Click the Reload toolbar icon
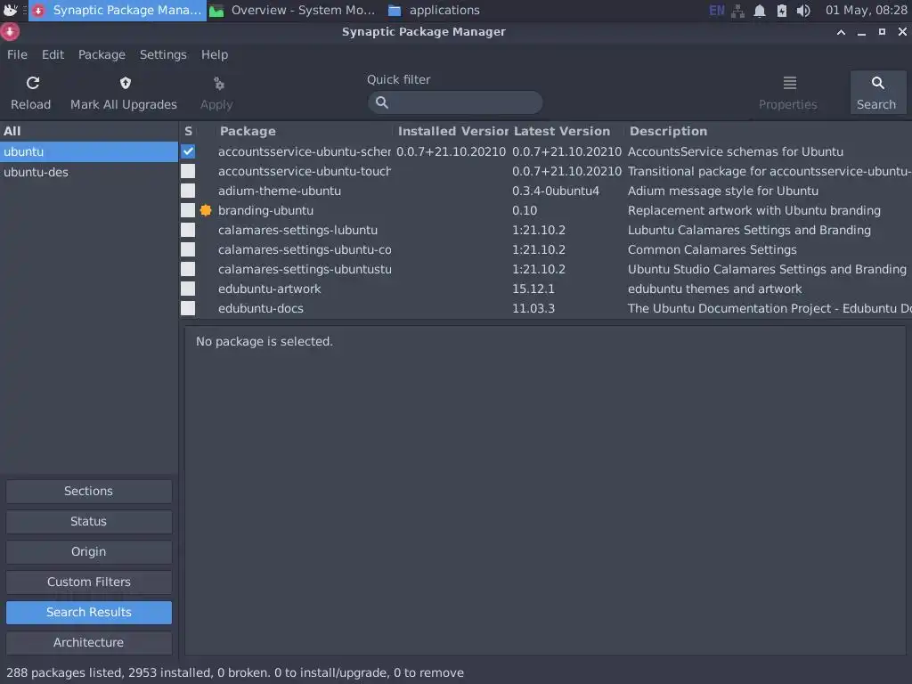 click(x=33, y=83)
